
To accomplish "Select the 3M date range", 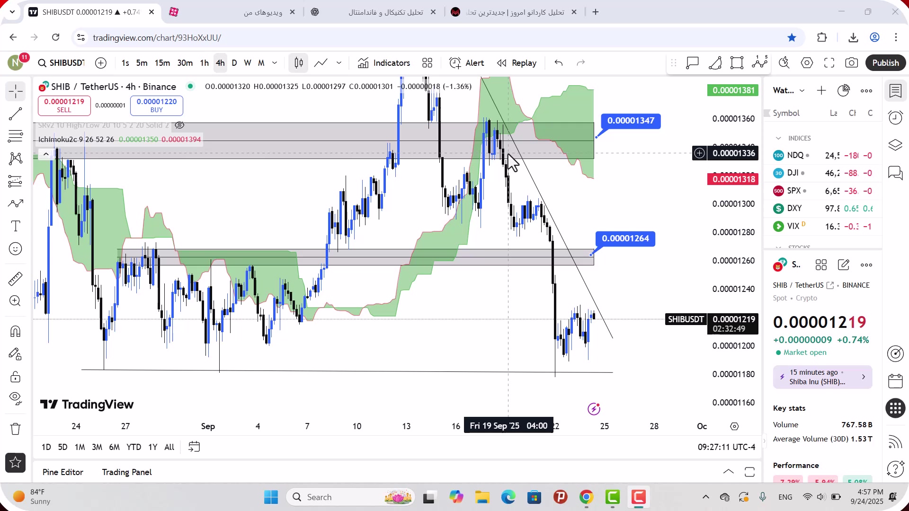I will point(97,447).
